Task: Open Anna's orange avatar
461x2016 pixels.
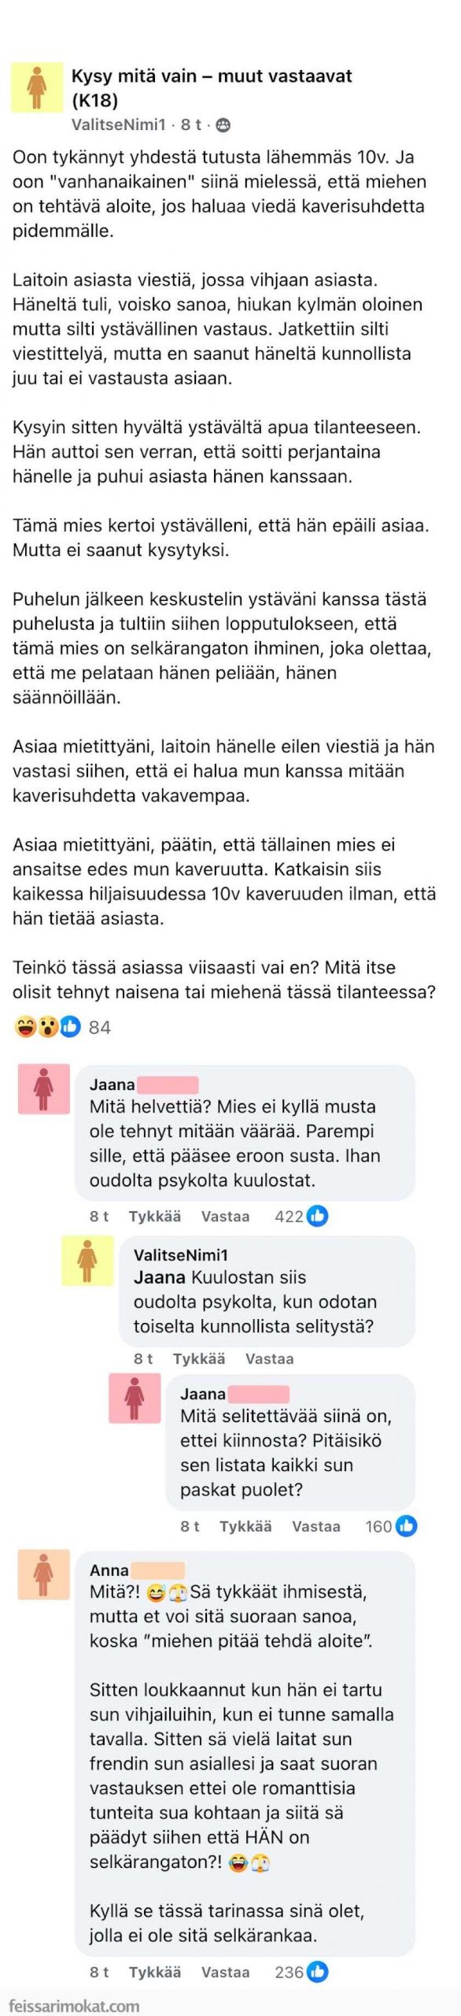Action: click(x=44, y=1575)
